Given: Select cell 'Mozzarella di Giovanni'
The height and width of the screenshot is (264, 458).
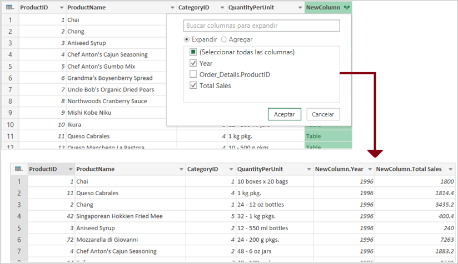Looking at the screenshot, I should pos(130,240).
